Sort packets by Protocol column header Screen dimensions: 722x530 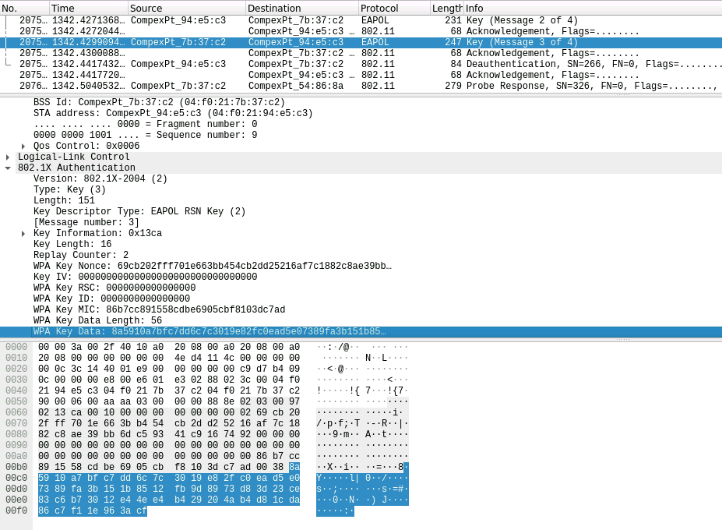pyautogui.click(x=394, y=8)
